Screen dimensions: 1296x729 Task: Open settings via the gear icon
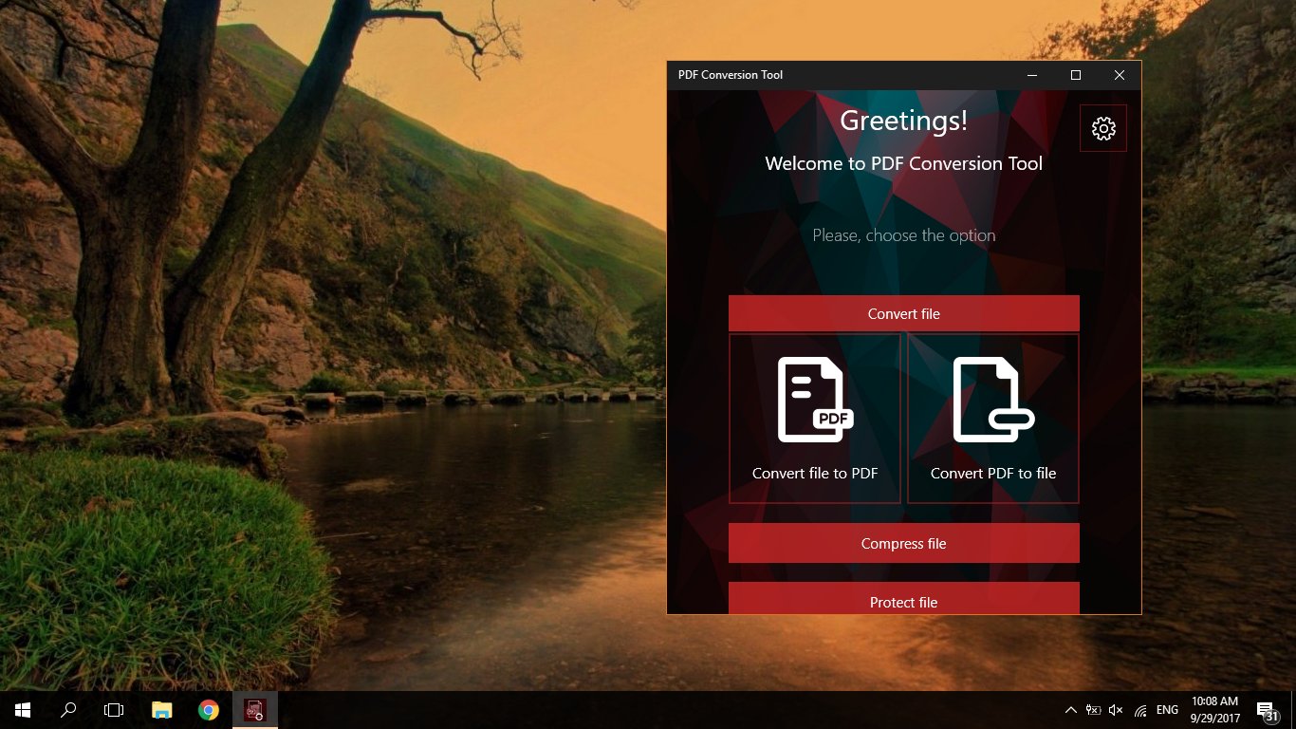point(1103,128)
